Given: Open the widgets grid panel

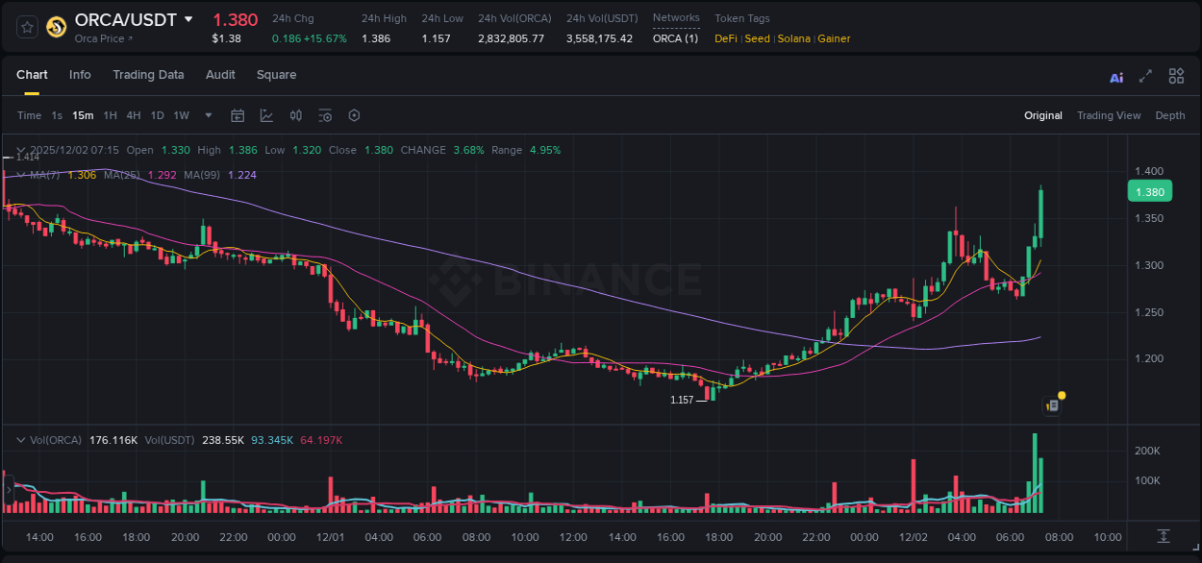Looking at the screenshot, I should click(1176, 76).
